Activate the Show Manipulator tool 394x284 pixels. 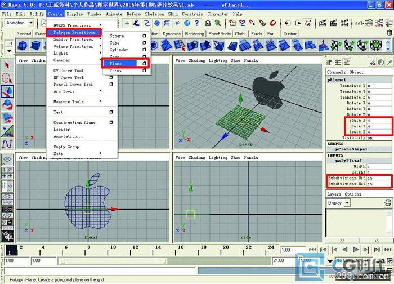(7, 131)
